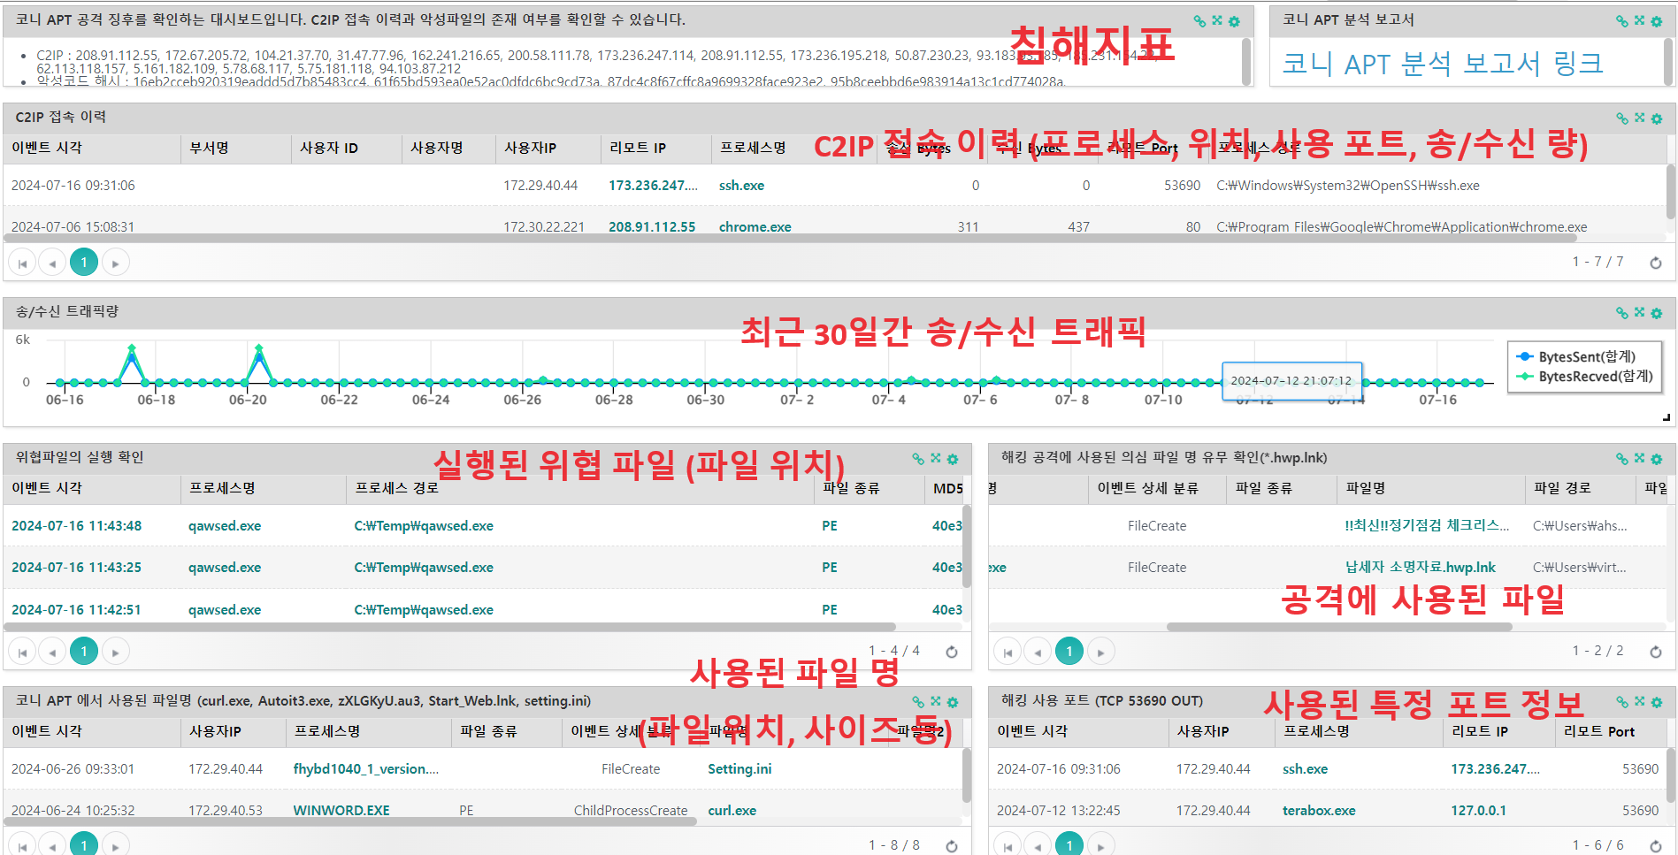1678x855 pixels.
Task: Sort C2IP table by 이벤트 시각 column
Action: point(92,148)
